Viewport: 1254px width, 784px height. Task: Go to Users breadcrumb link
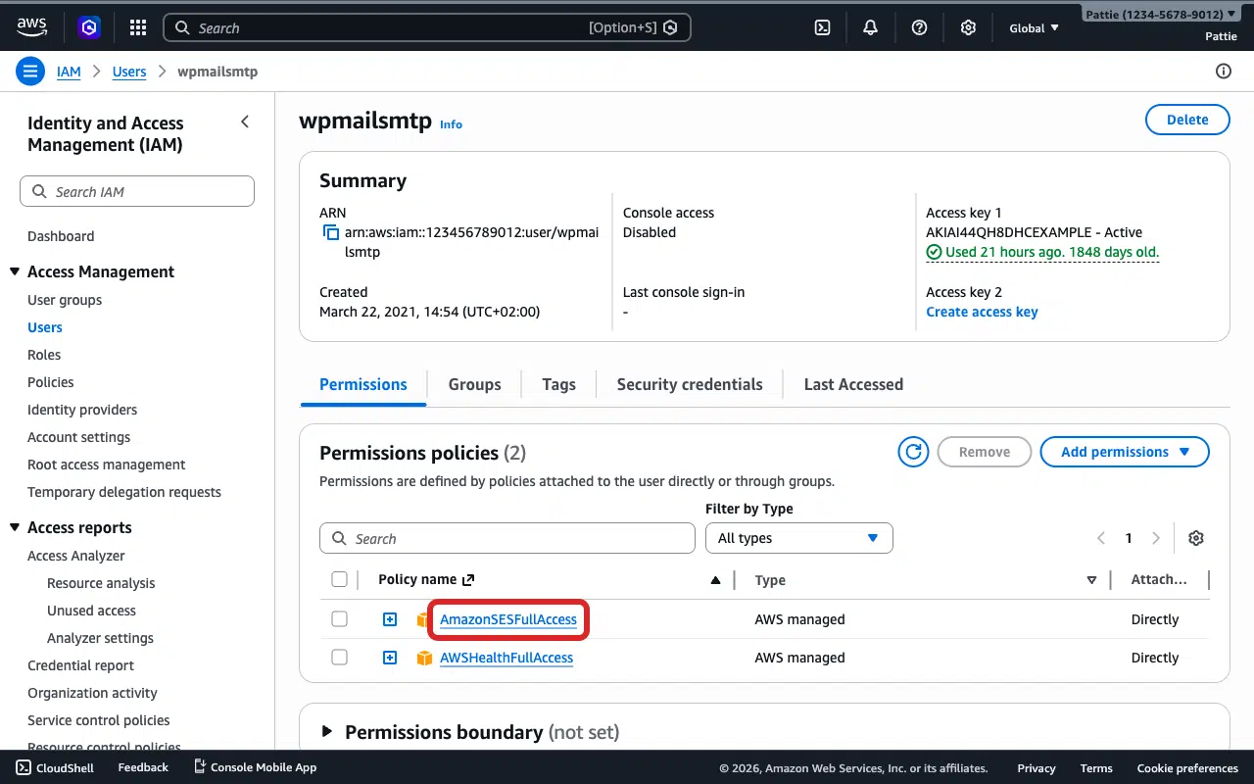tap(129, 72)
